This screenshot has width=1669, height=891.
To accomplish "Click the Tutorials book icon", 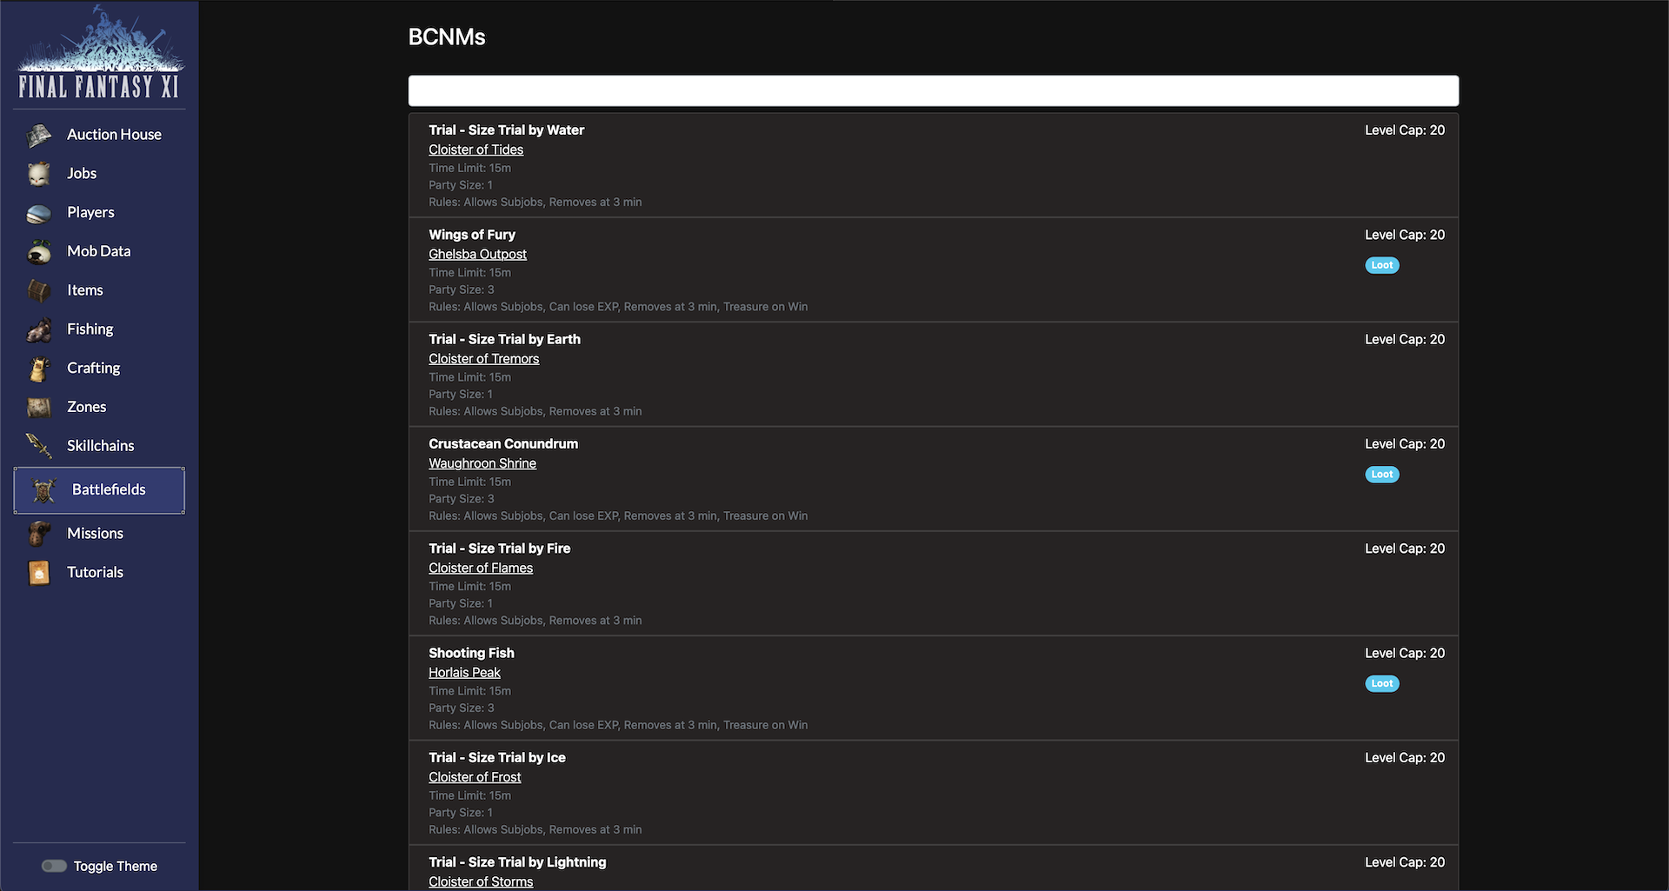I will (x=39, y=573).
